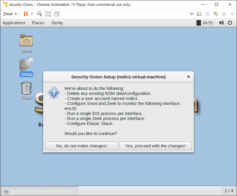Open the VMware printer device icon

pos(224,14)
